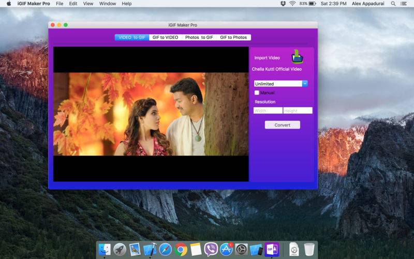Click the Height input field

point(298,110)
